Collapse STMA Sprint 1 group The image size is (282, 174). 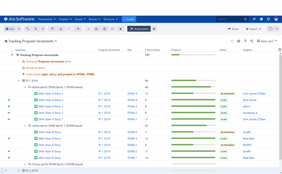[25, 87]
